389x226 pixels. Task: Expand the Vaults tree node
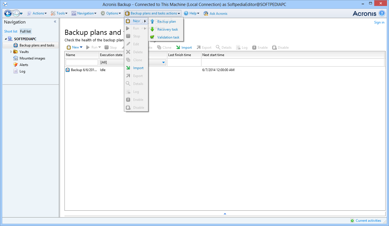pos(11,52)
